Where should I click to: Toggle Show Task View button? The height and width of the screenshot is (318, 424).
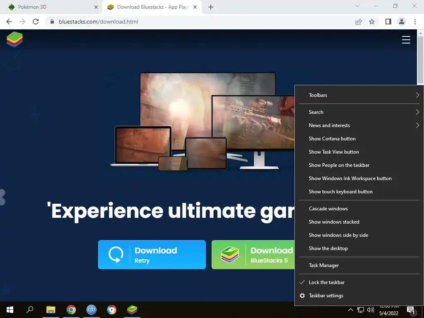tap(359, 152)
